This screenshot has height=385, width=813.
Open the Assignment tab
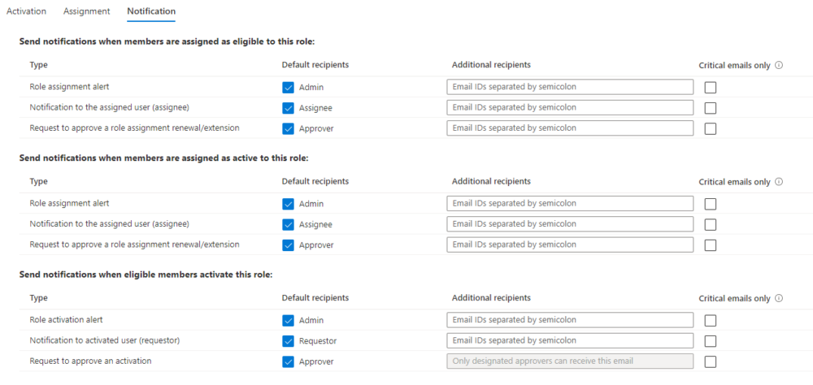(x=87, y=11)
